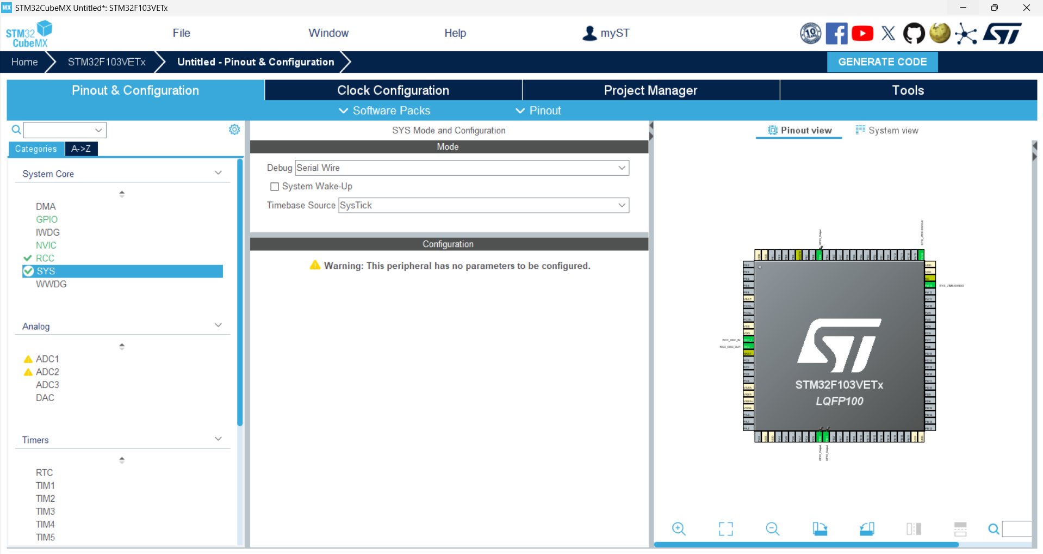Select DMA in System Core list
The image size is (1043, 554).
pyautogui.click(x=46, y=206)
